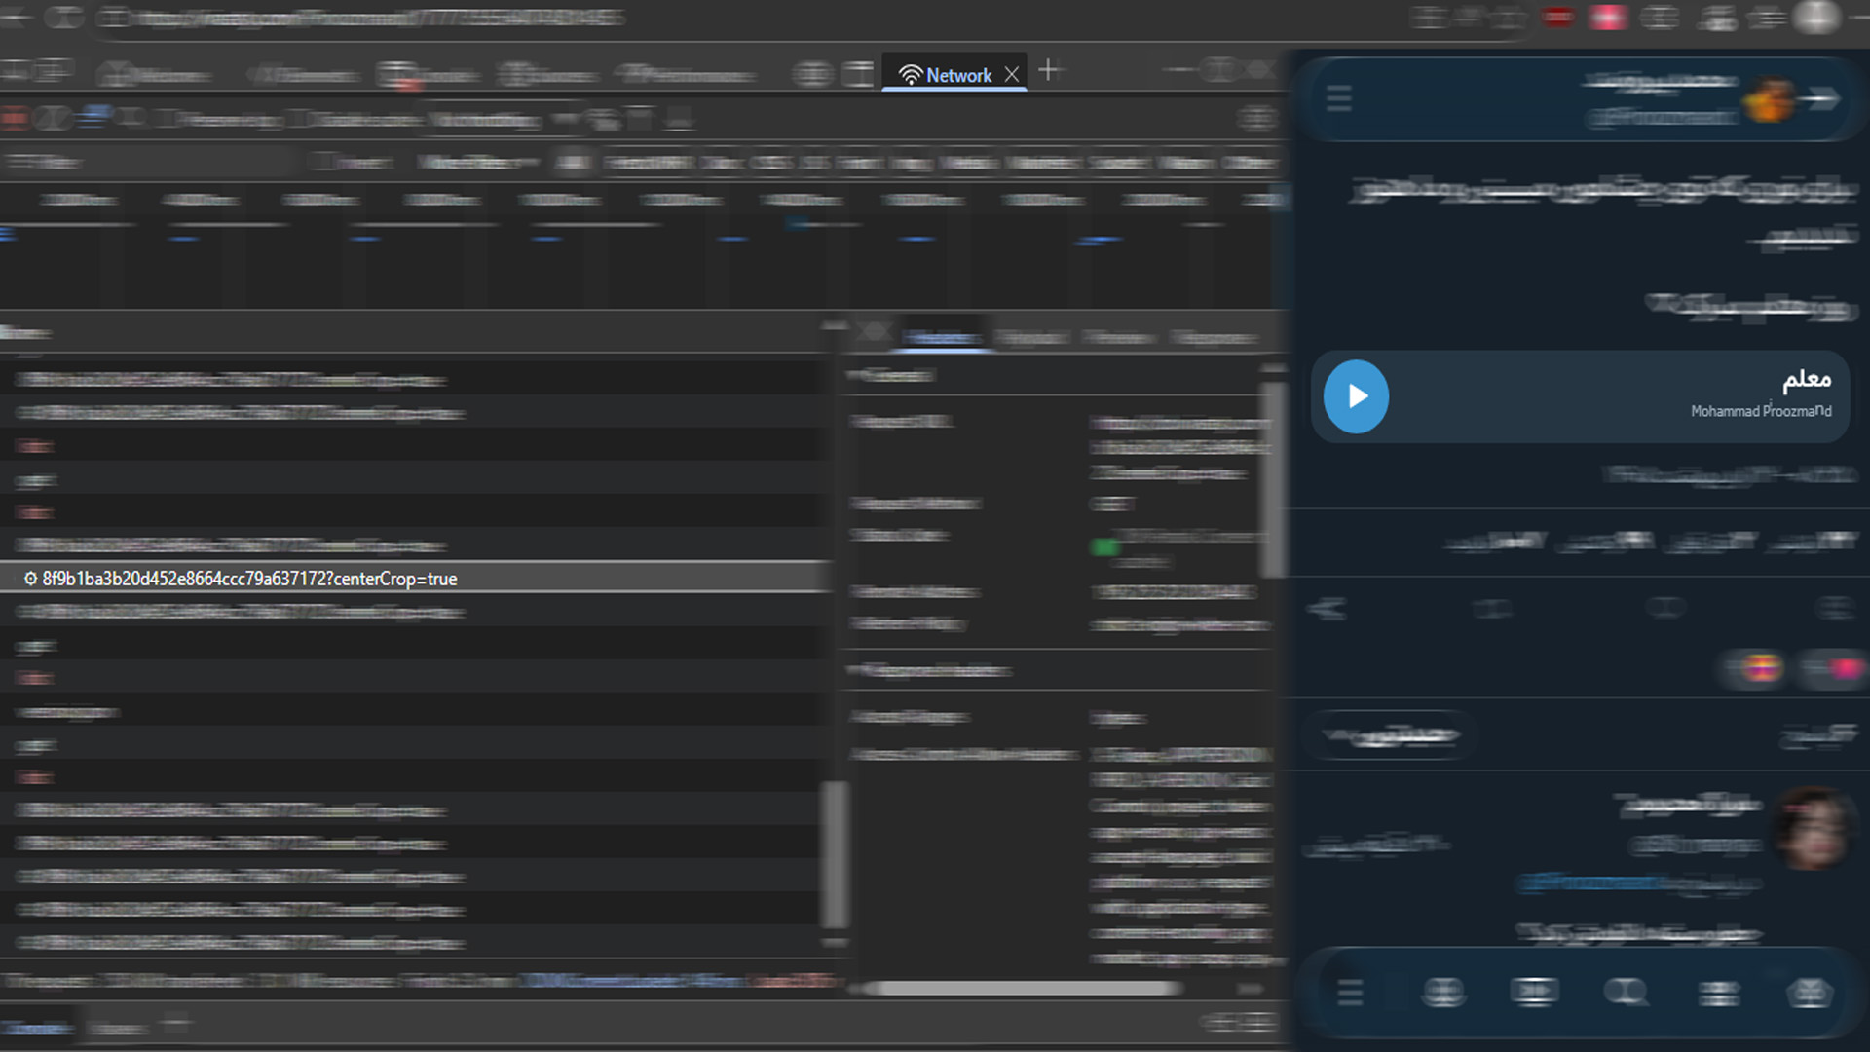Open Mohammad Proozmand artist link
Screen dimensions: 1870x1052
click(1761, 411)
